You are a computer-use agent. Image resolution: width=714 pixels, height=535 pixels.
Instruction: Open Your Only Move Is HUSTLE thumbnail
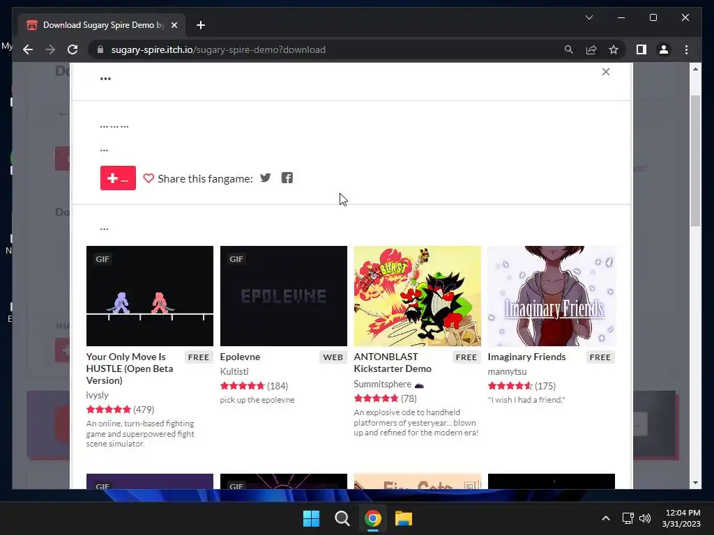150,296
